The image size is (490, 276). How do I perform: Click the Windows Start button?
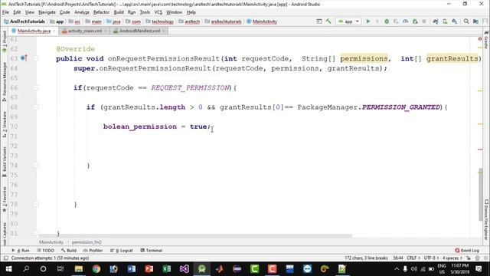8,269
